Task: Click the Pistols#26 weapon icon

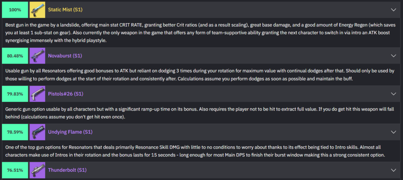Action: pos(37,94)
